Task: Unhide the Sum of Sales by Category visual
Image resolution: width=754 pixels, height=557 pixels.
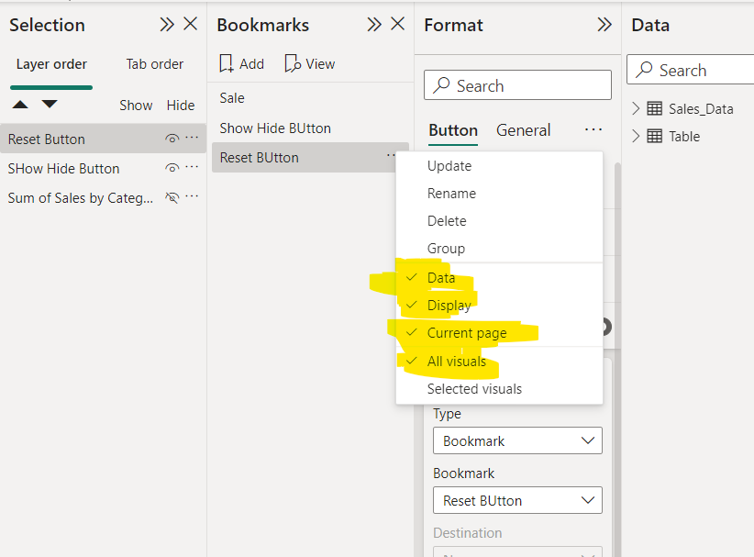Action: click(172, 197)
